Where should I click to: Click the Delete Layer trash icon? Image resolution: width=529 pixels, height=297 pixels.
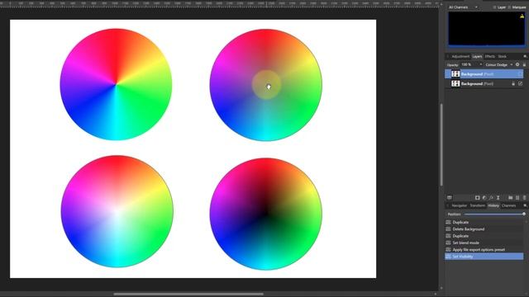tap(524, 198)
